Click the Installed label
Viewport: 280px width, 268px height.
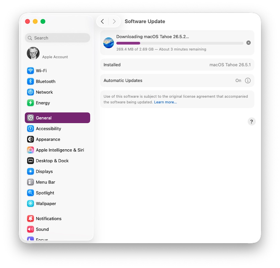[112, 65]
